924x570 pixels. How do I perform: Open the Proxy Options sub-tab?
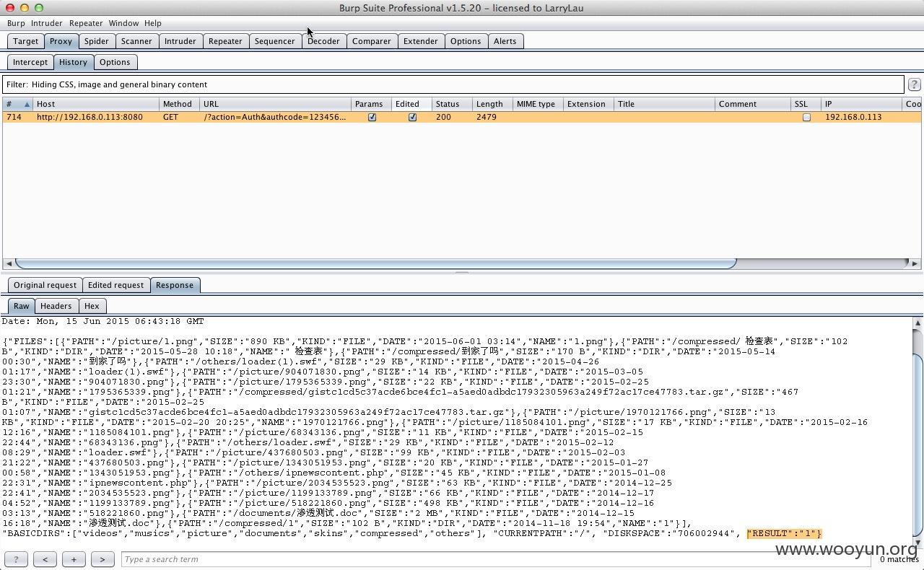pyautogui.click(x=115, y=62)
